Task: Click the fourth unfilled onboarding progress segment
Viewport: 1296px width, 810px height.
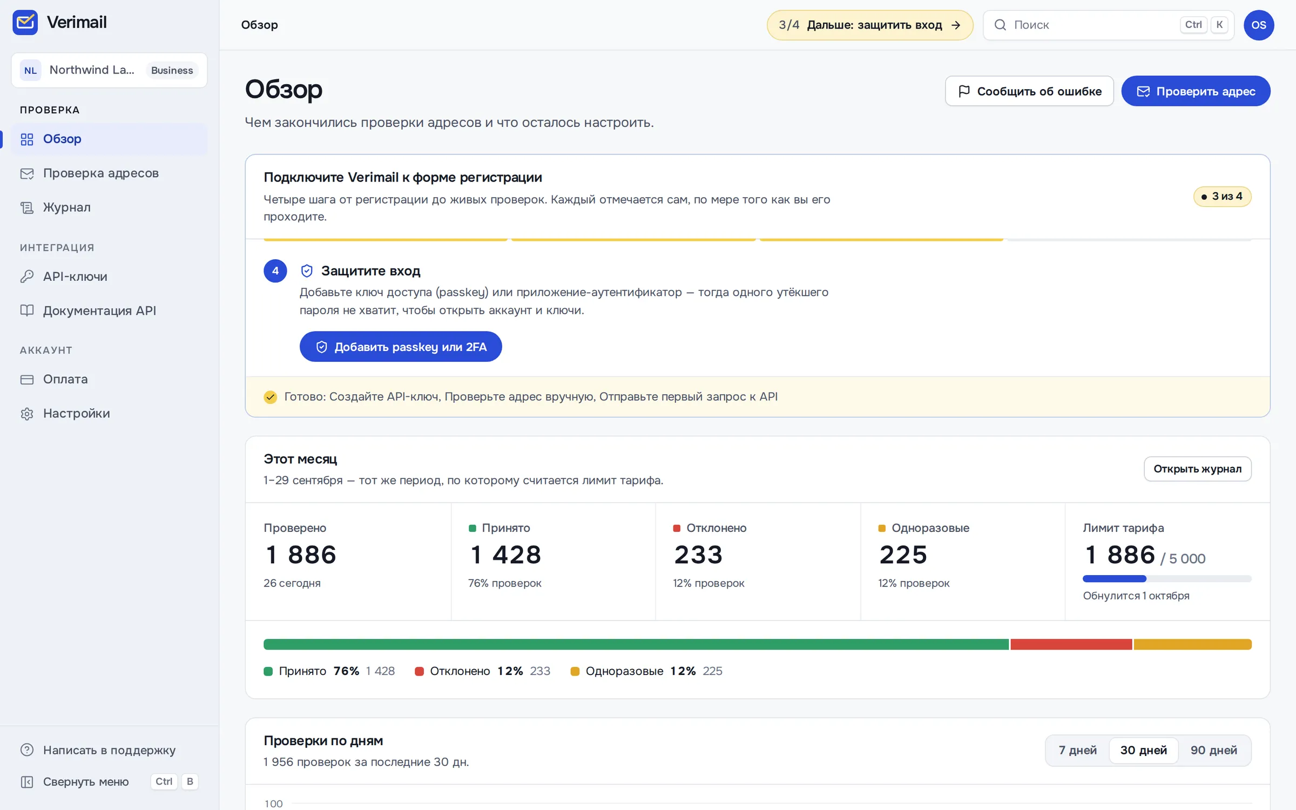Action: [x=1129, y=239]
